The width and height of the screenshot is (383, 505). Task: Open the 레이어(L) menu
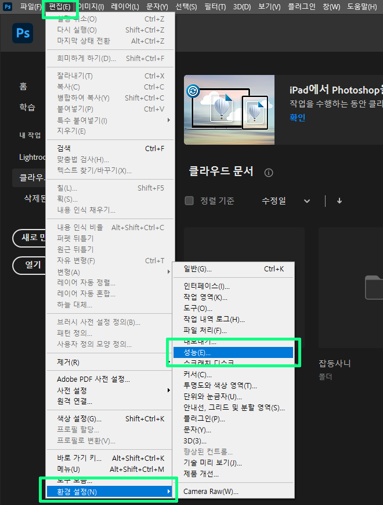125,6
